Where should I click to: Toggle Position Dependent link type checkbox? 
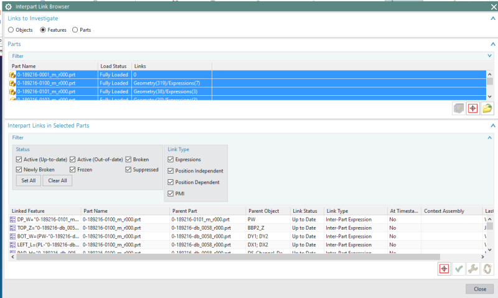coord(171,182)
